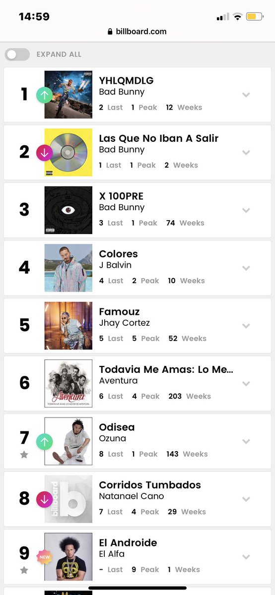The height and width of the screenshot is (595, 275).
Task: Expand the X 100PRE entry chevron
Action: (246, 210)
